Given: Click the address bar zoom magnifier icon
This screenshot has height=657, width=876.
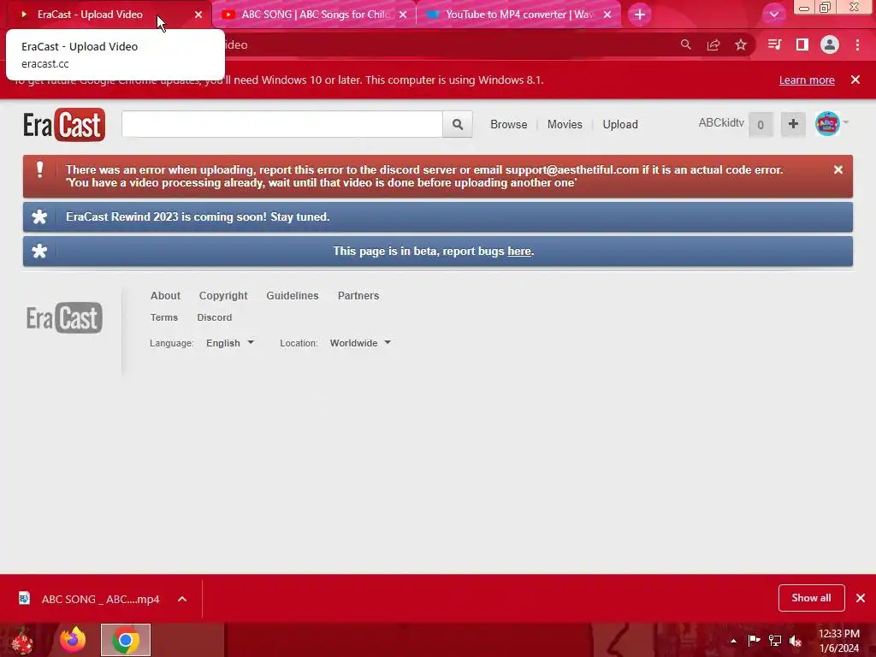Looking at the screenshot, I should tap(685, 44).
